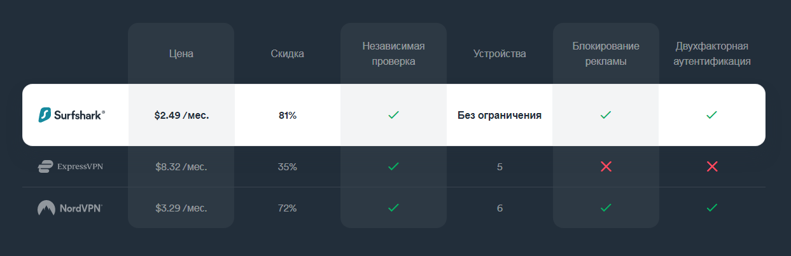Viewport: 791px width, 256px height.
Task: Click the Surfshark logo
Action: click(x=72, y=116)
